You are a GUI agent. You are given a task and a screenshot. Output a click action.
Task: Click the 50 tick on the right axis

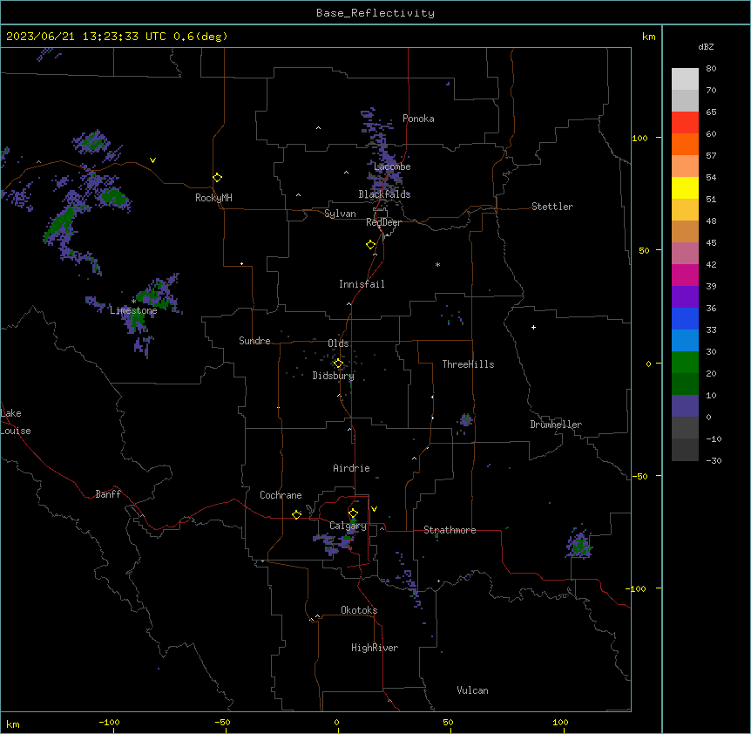click(644, 250)
